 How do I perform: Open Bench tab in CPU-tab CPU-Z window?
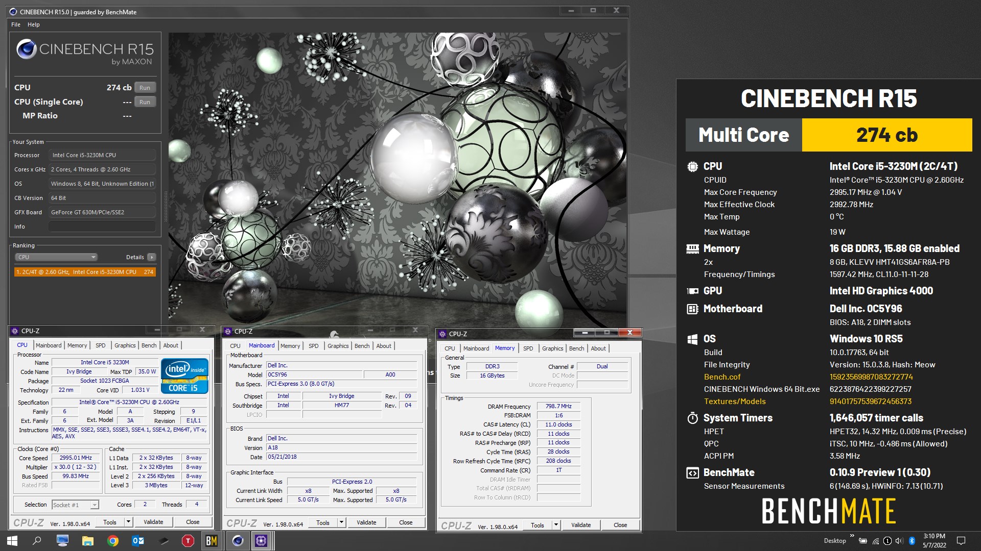tap(149, 345)
